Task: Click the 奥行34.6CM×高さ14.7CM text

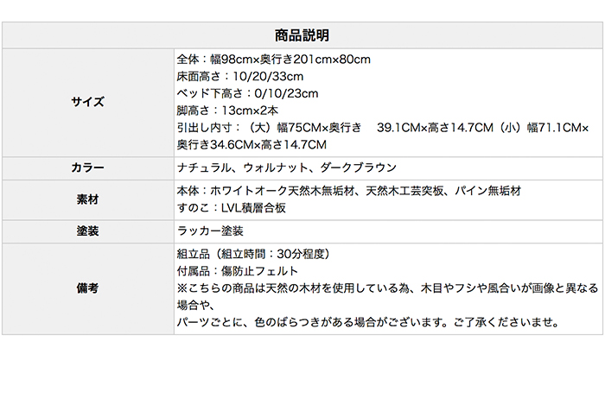Action: 252,144
